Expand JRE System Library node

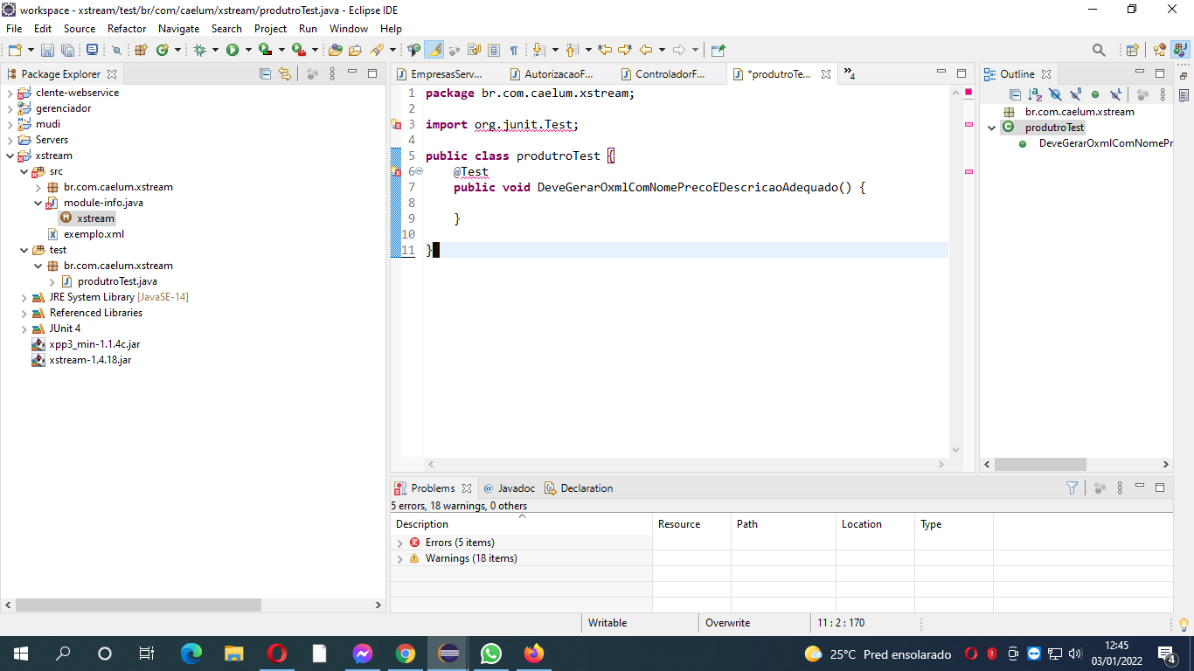point(24,297)
